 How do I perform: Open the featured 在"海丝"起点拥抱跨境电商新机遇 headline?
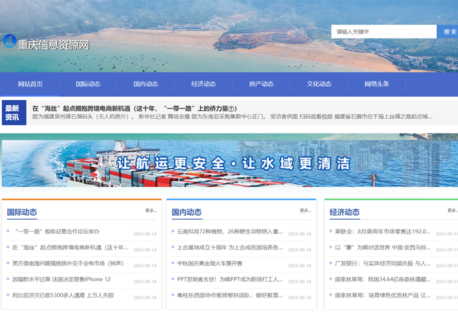pyautogui.click(x=134, y=108)
